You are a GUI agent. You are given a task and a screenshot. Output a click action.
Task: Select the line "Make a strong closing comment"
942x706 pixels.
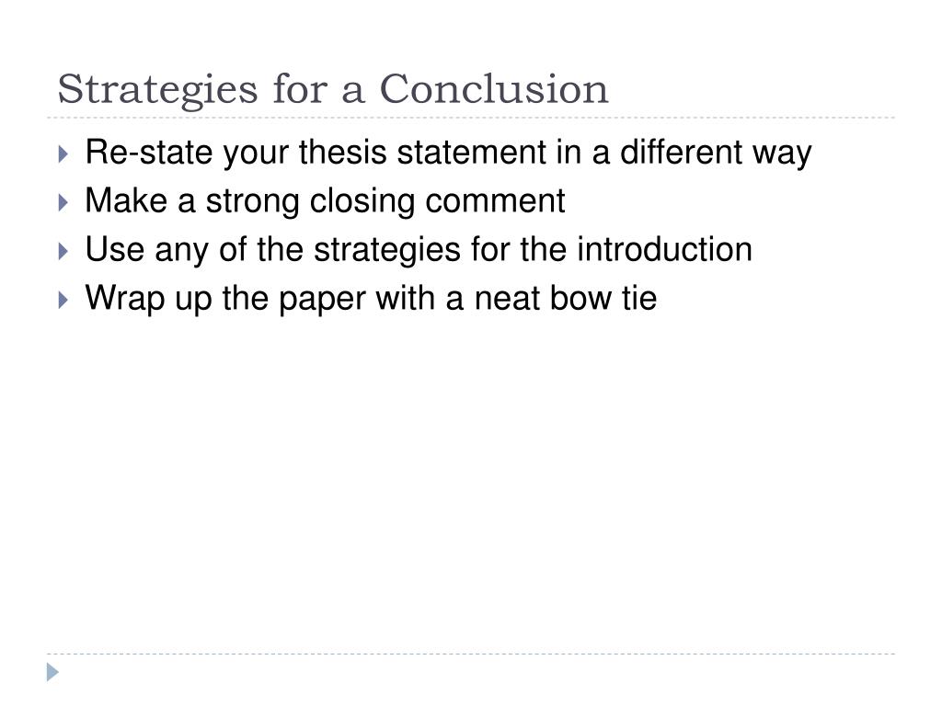(x=325, y=201)
